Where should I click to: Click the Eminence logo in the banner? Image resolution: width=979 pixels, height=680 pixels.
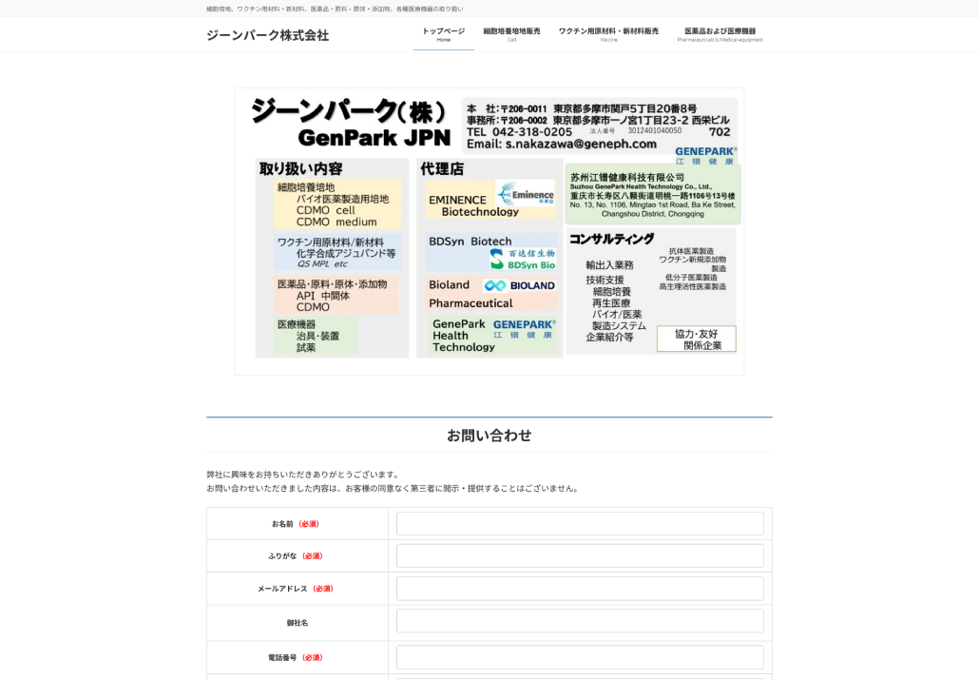526,194
